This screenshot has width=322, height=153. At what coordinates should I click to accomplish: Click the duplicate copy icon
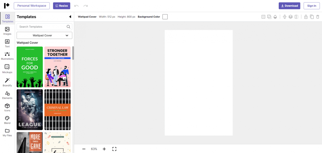(312, 17)
